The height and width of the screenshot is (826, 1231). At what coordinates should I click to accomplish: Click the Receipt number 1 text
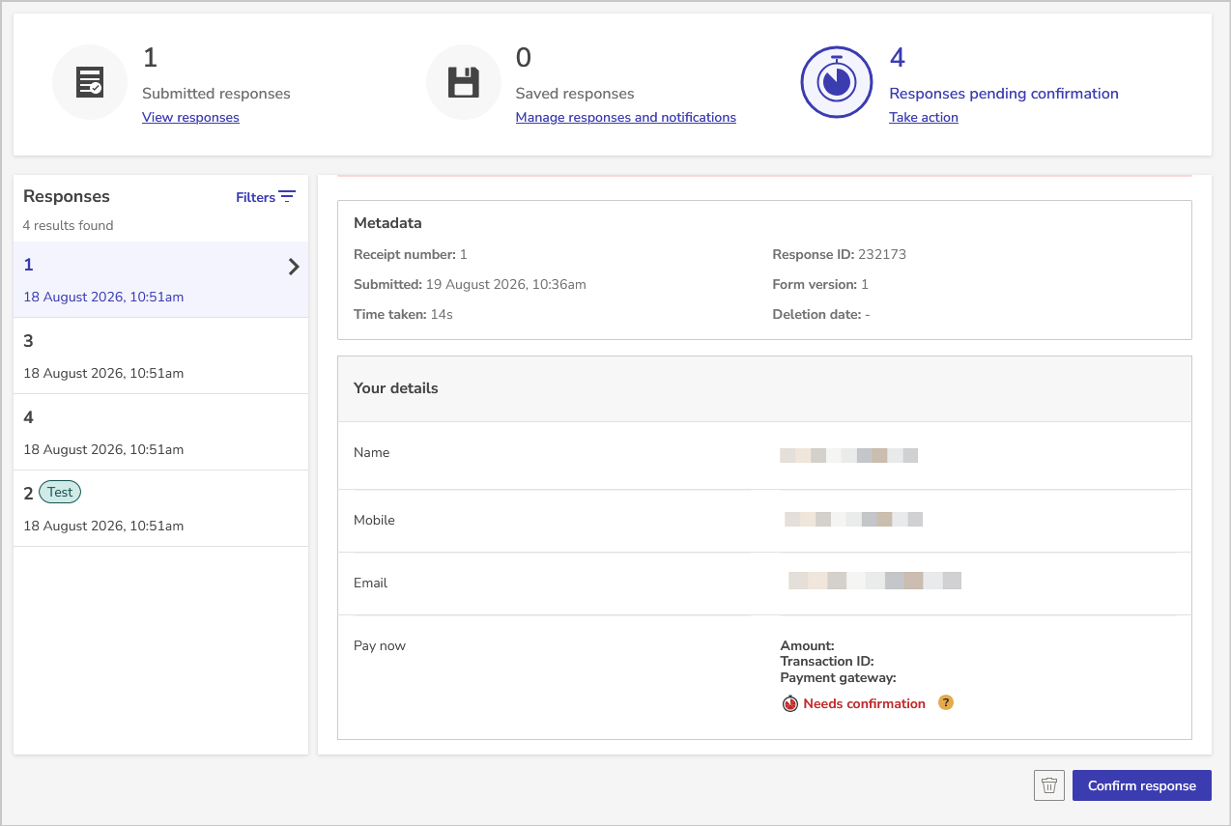pos(410,254)
